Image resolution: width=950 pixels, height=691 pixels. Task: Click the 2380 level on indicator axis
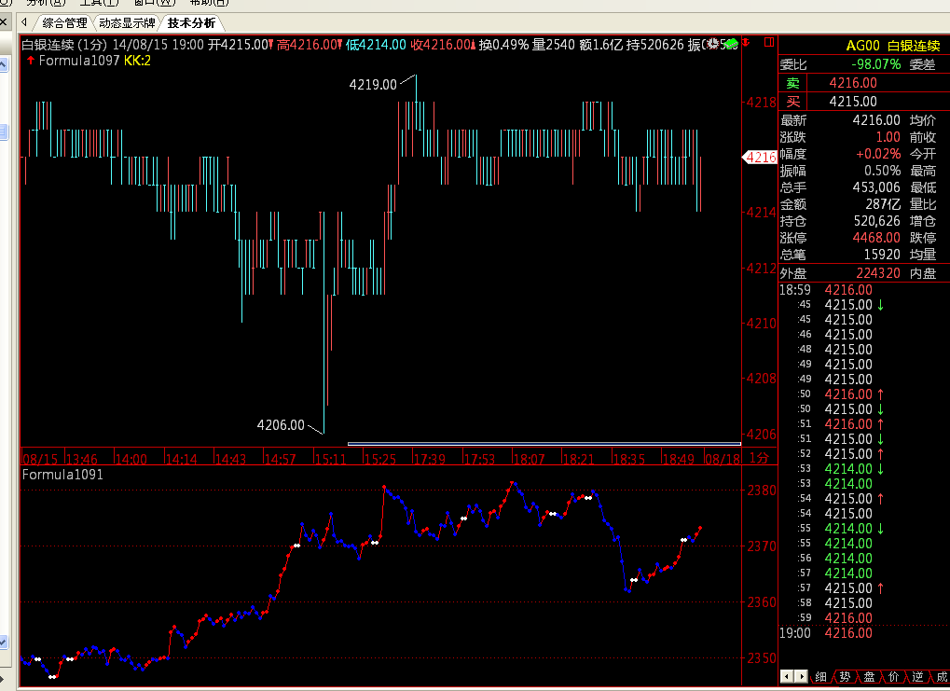(x=762, y=491)
